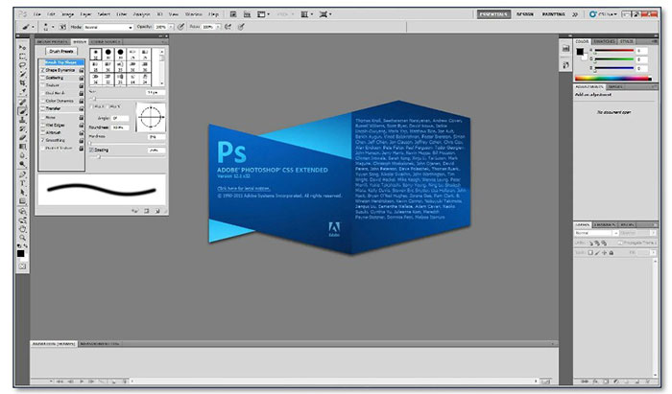672x394 pixels.
Task: Toggle Quick Mask mode icon
Action: pos(22,267)
